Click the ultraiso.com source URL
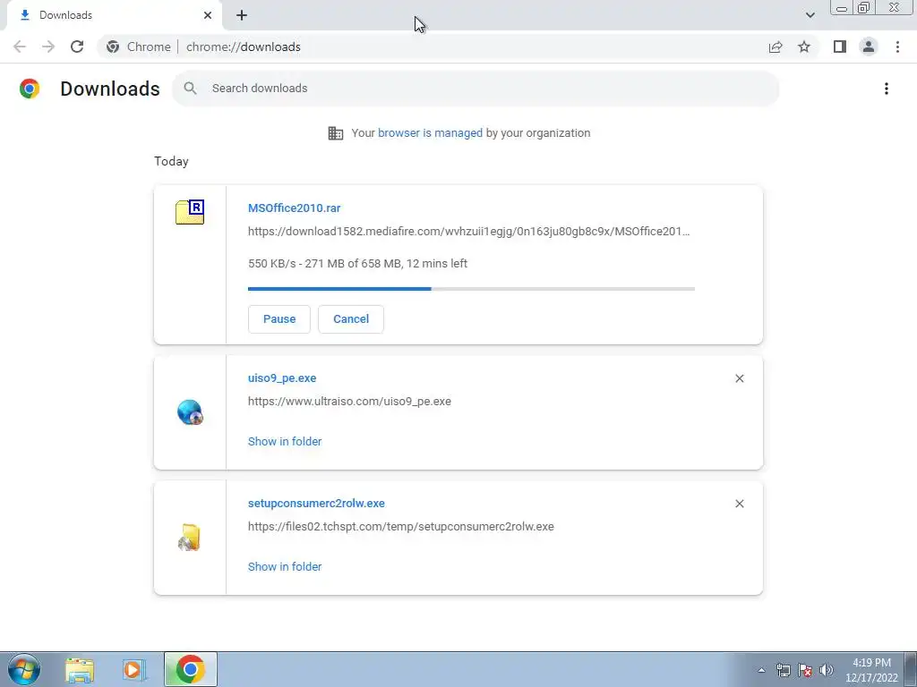 (x=350, y=402)
